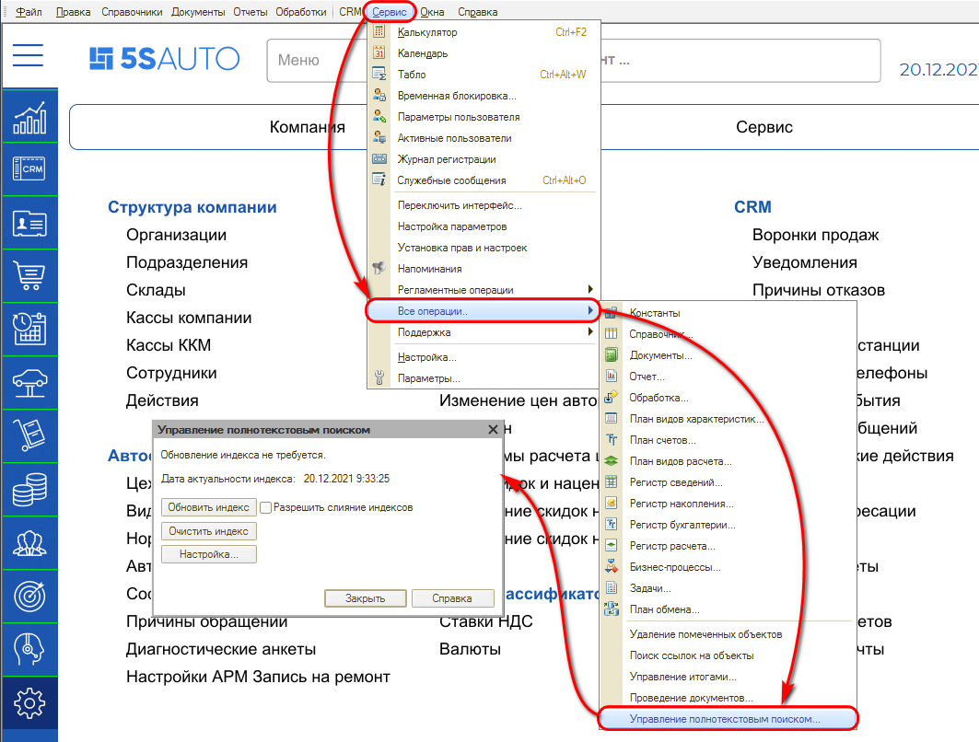979x742 pixels.
Task: Open the Калькулятор menu entry
Action: click(427, 32)
